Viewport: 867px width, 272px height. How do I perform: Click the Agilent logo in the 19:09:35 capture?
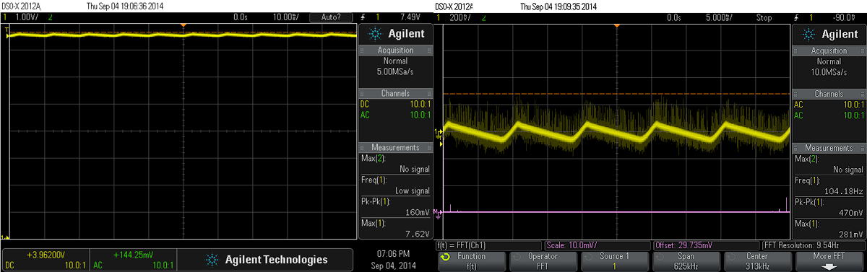point(829,34)
